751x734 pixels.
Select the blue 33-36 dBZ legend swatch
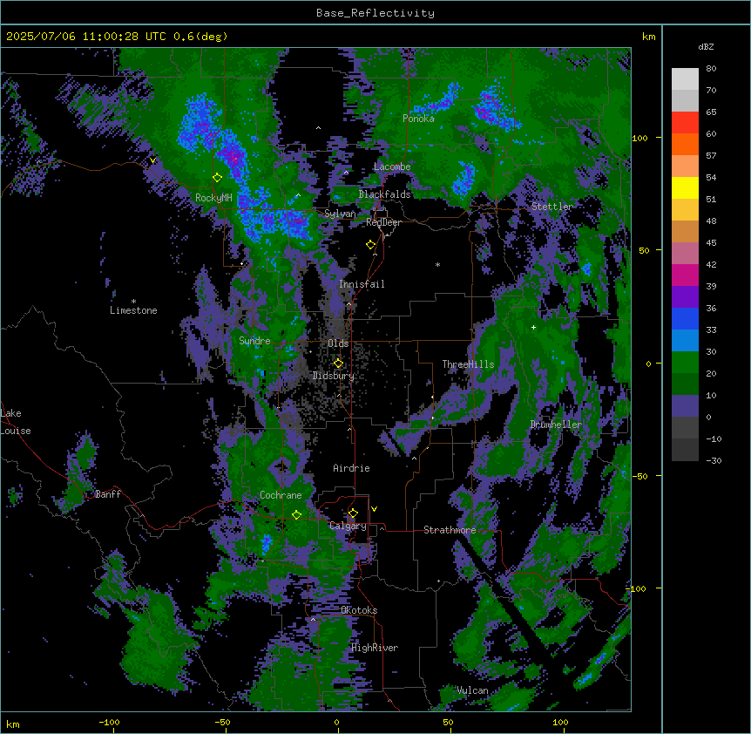685,319
